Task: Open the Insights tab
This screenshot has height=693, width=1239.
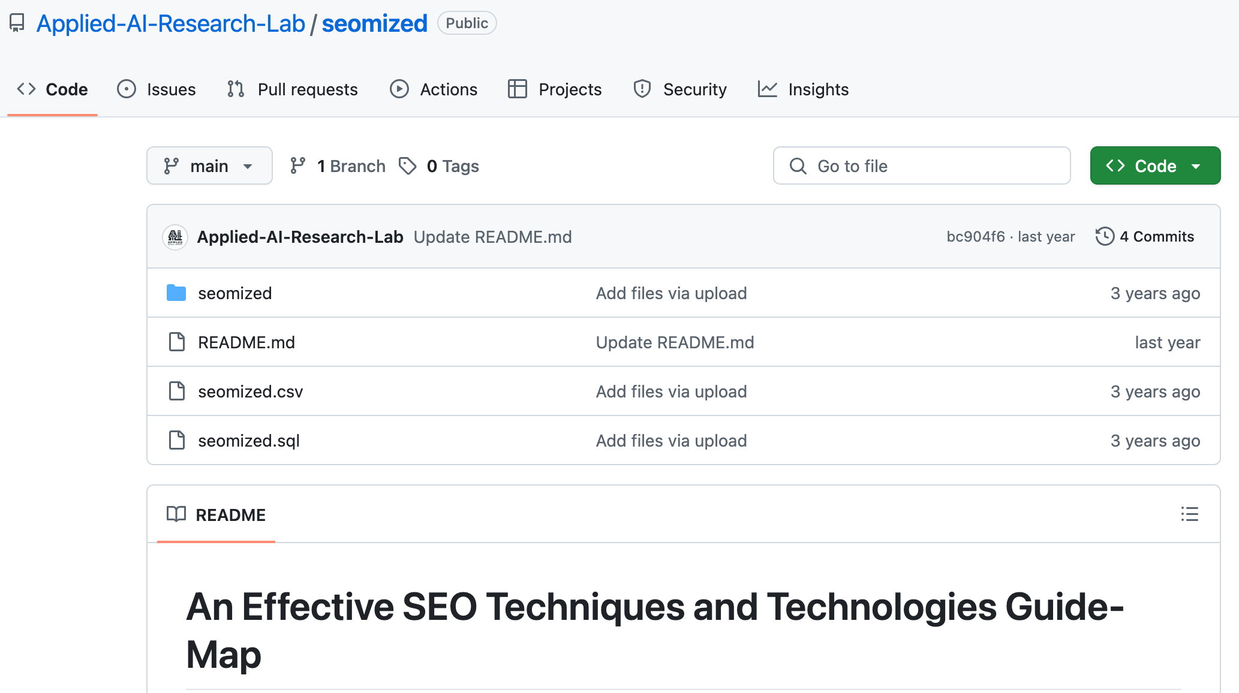Action: [x=804, y=89]
